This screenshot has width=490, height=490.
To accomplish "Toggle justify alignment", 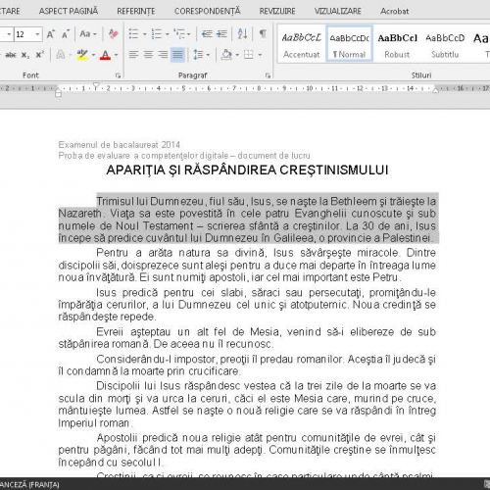I will tap(177, 55).
